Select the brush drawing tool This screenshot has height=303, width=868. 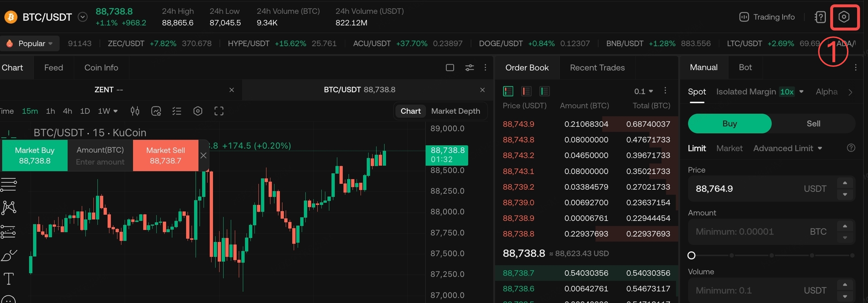[x=9, y=255]
